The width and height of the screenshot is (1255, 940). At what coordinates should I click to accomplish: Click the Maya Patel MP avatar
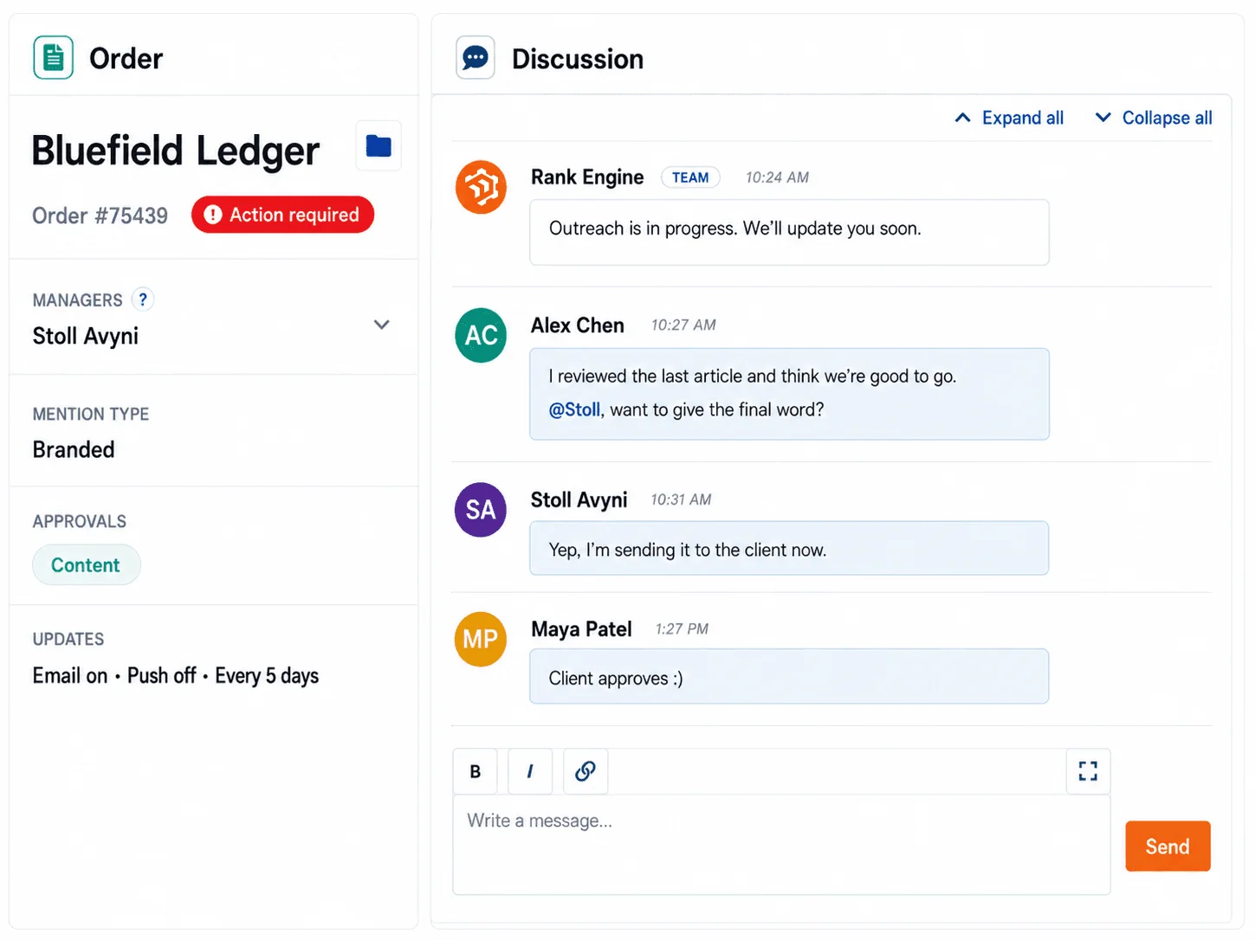(481, 639)
